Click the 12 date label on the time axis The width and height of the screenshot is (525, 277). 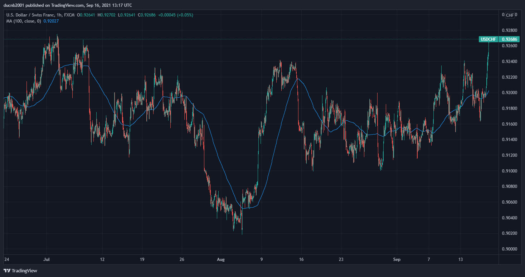click(x=102, y=259)
